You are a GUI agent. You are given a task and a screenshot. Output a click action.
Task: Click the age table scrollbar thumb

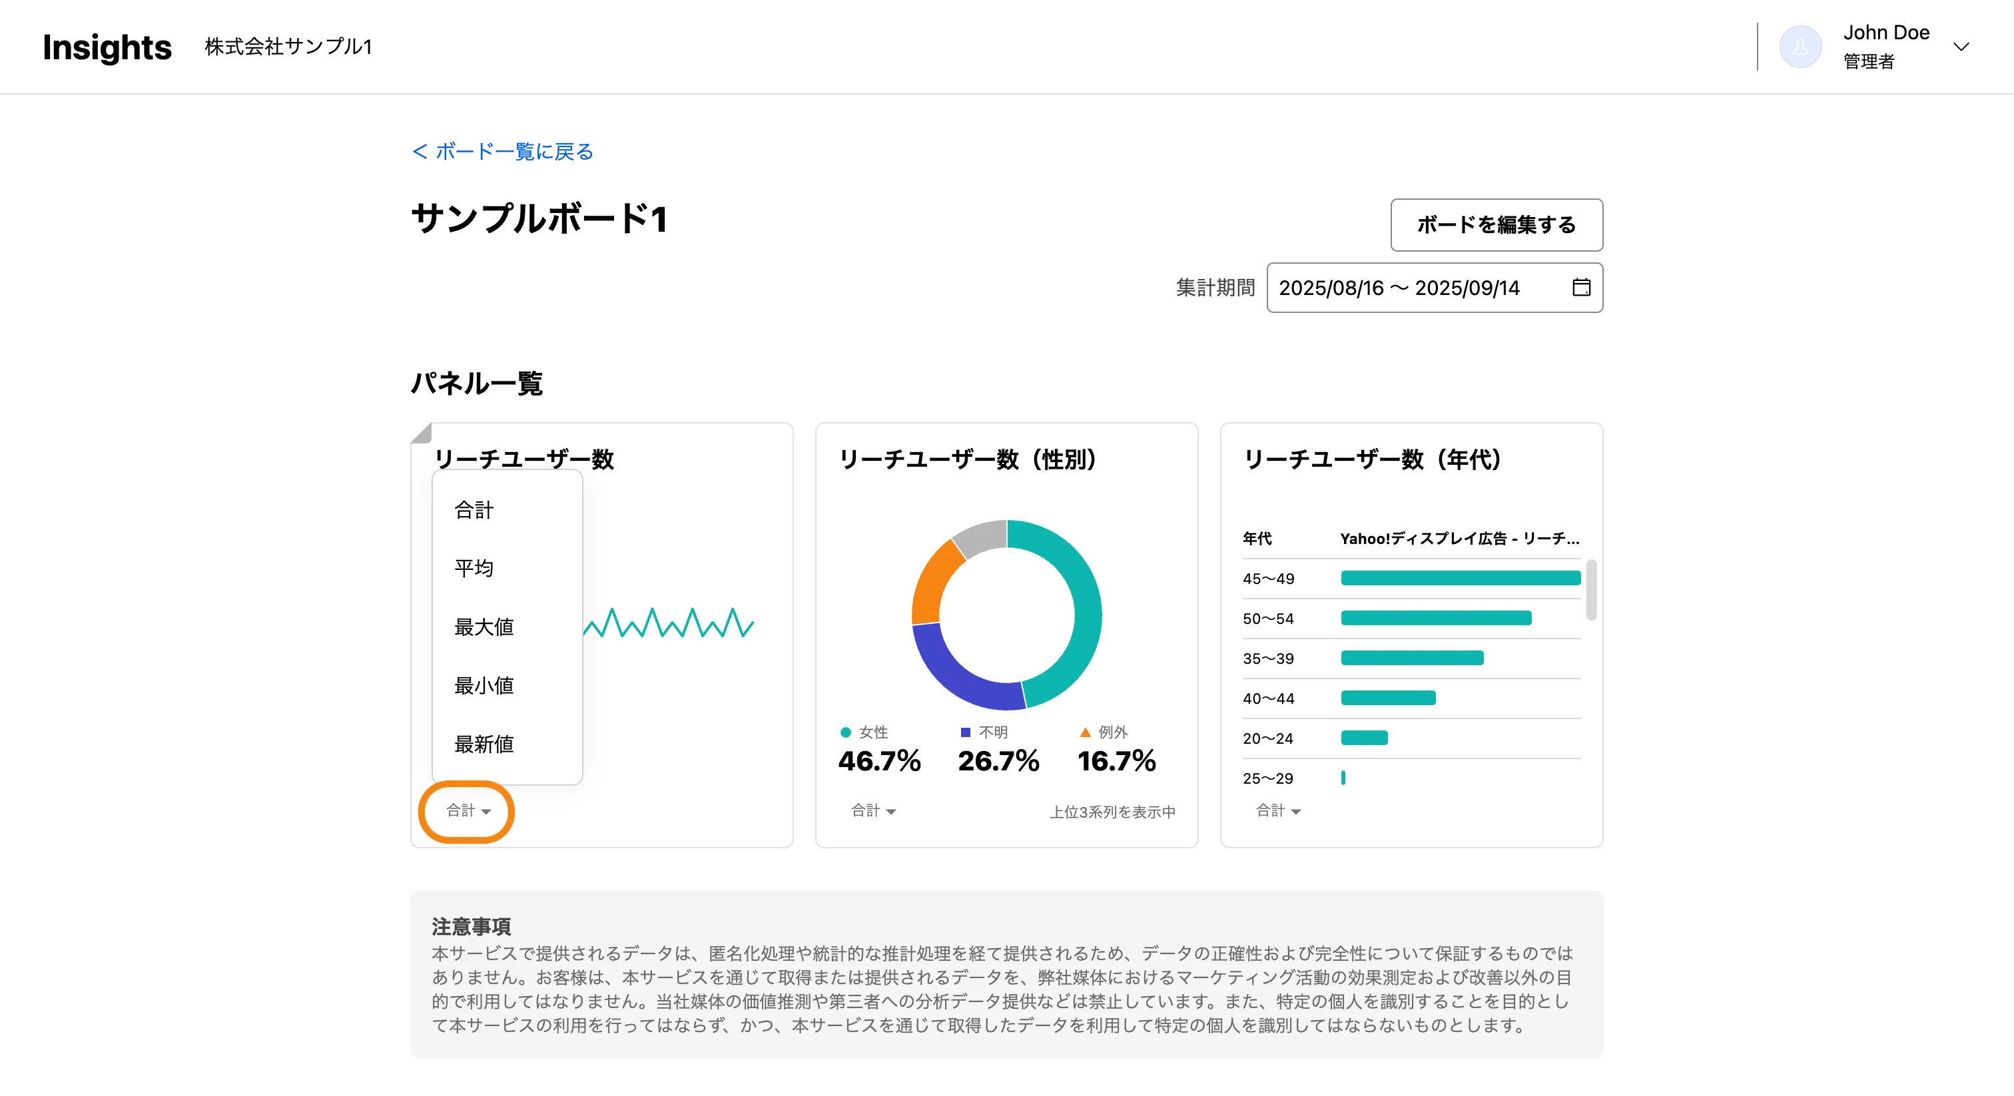point(1590,589)
